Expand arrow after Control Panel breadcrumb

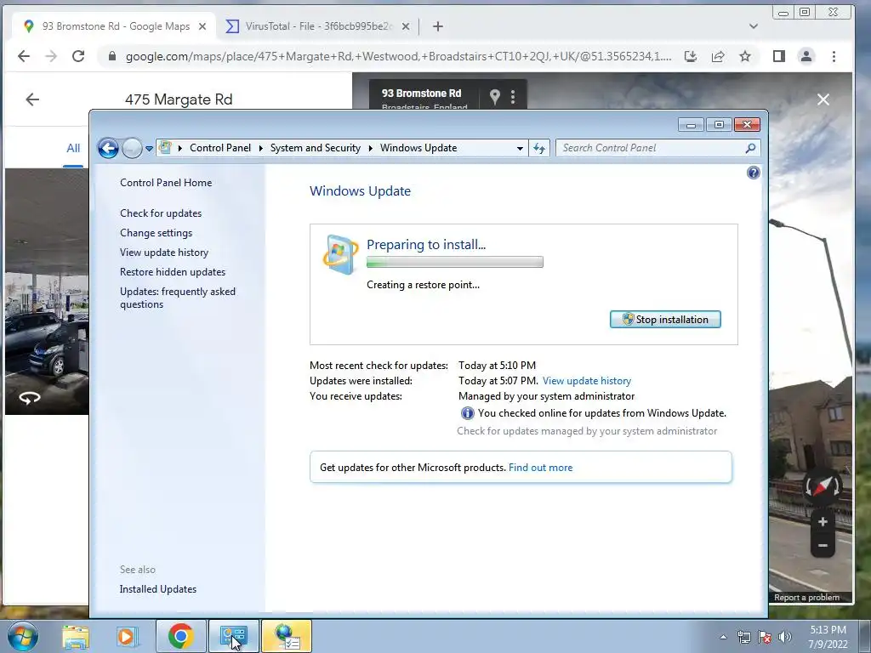pos(260,148)
